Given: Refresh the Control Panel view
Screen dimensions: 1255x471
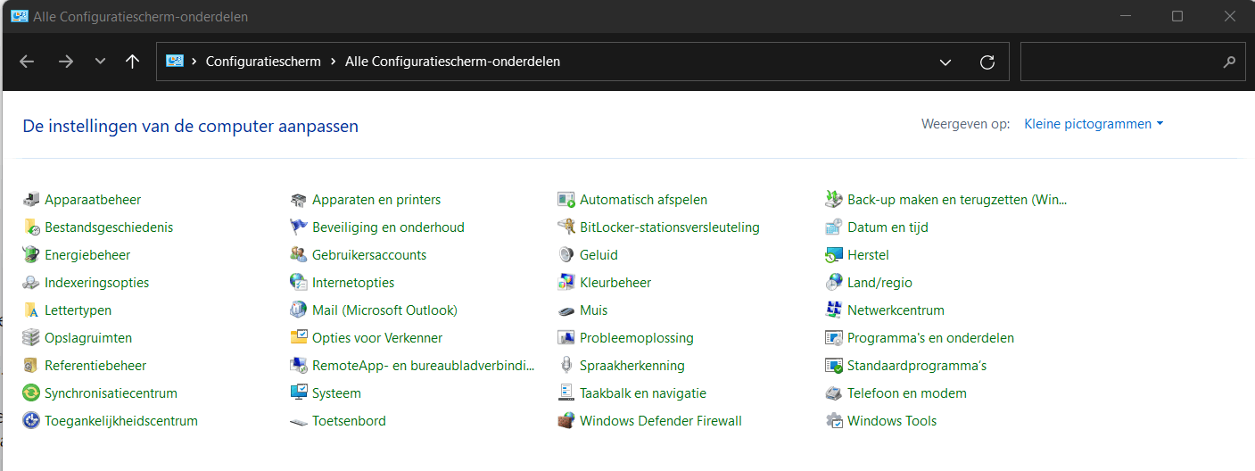Looking at the screenshot, I should point(987,62).
